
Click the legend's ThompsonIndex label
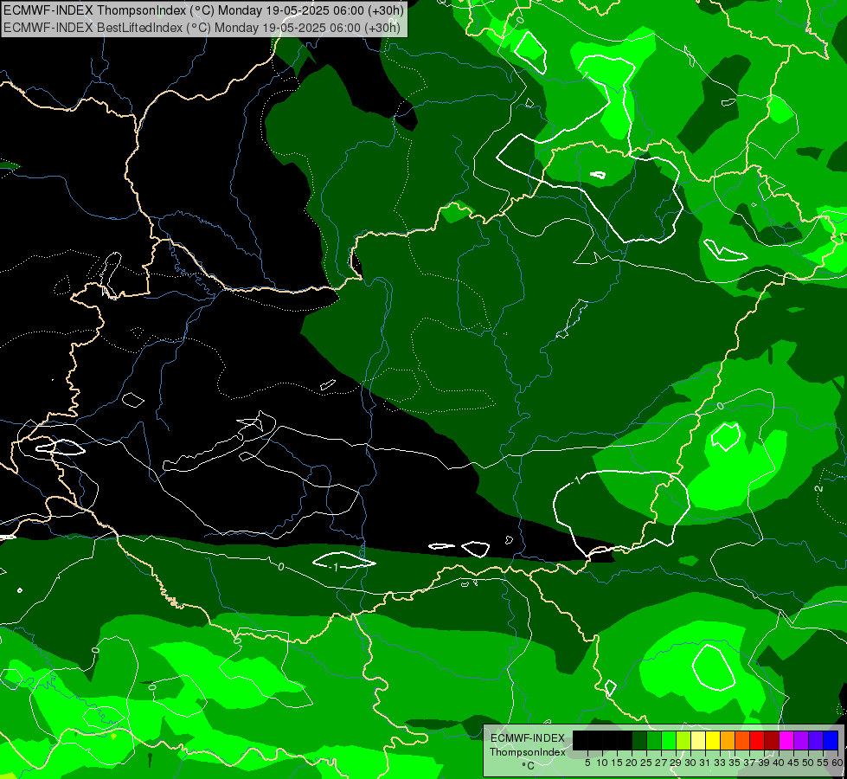528,752
